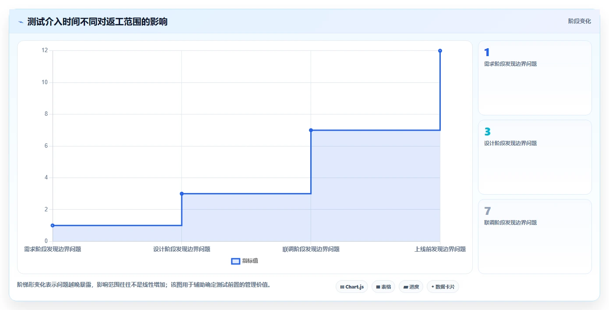Open the card showing 7 联调阶段发现边界问题
Screen dimensions: 609x310
tap(535, 236)
